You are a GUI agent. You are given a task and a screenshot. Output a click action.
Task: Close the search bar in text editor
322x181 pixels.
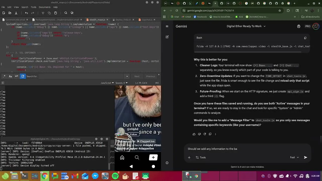[x=159, y=75]
